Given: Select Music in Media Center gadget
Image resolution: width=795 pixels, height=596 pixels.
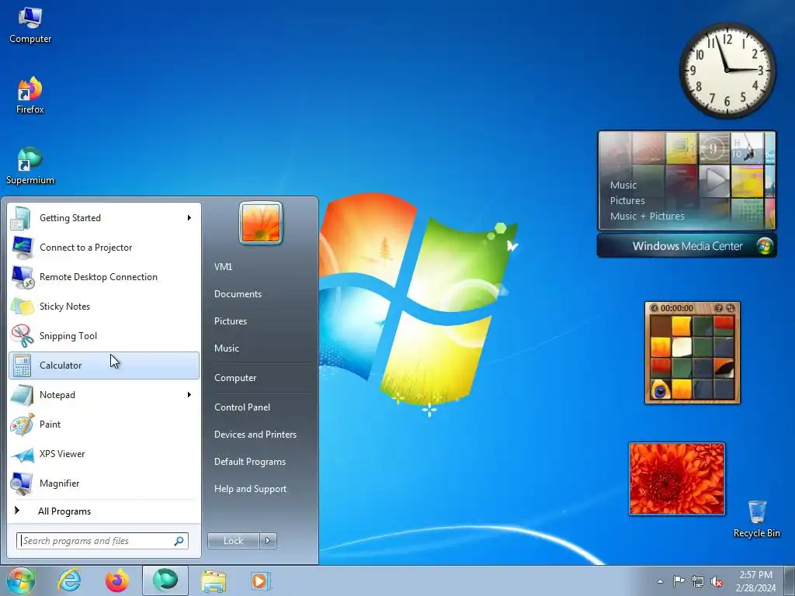Looking at the screenshot, I should coord(623,185).
